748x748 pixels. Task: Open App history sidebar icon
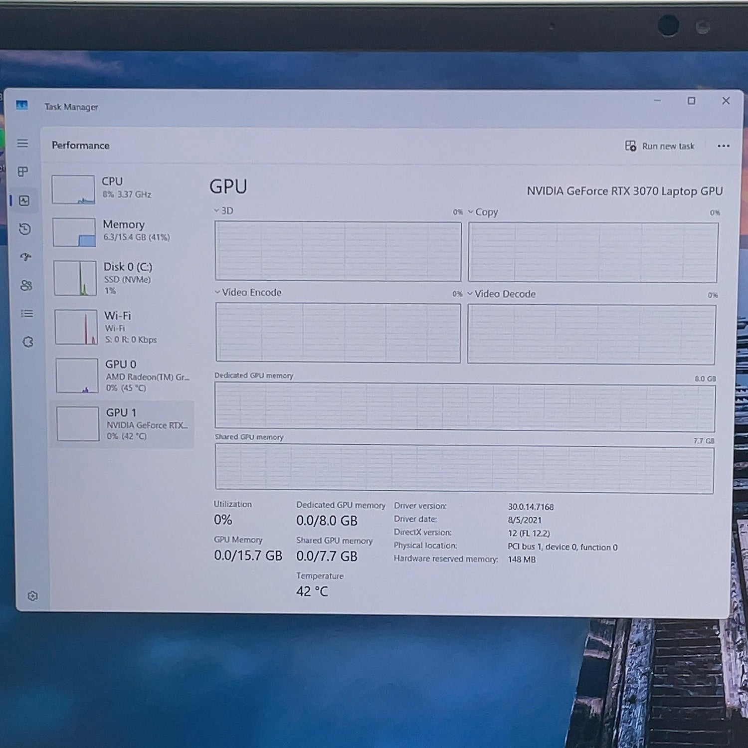click(25, 229)
